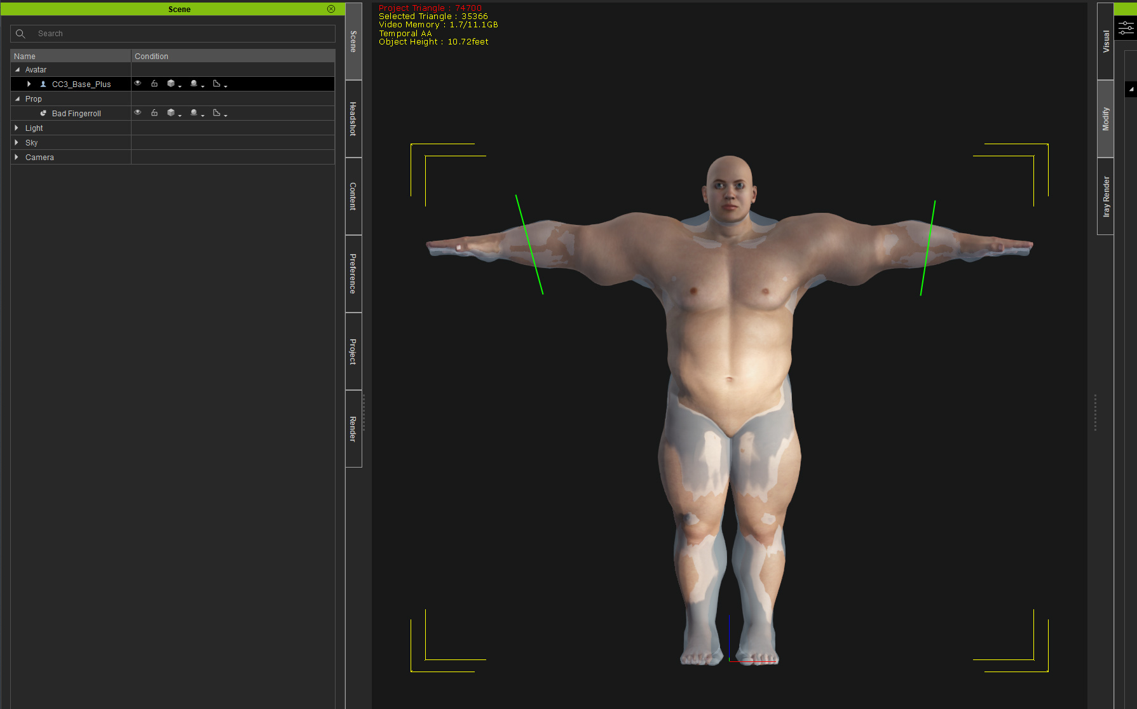Open shading sphere dropdown for CC3_Base_Plus
This screenshot has width=1137, height=709.
(196, 84)
